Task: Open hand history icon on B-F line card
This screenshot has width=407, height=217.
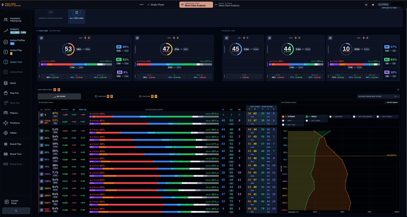Action: pos(227,38)
